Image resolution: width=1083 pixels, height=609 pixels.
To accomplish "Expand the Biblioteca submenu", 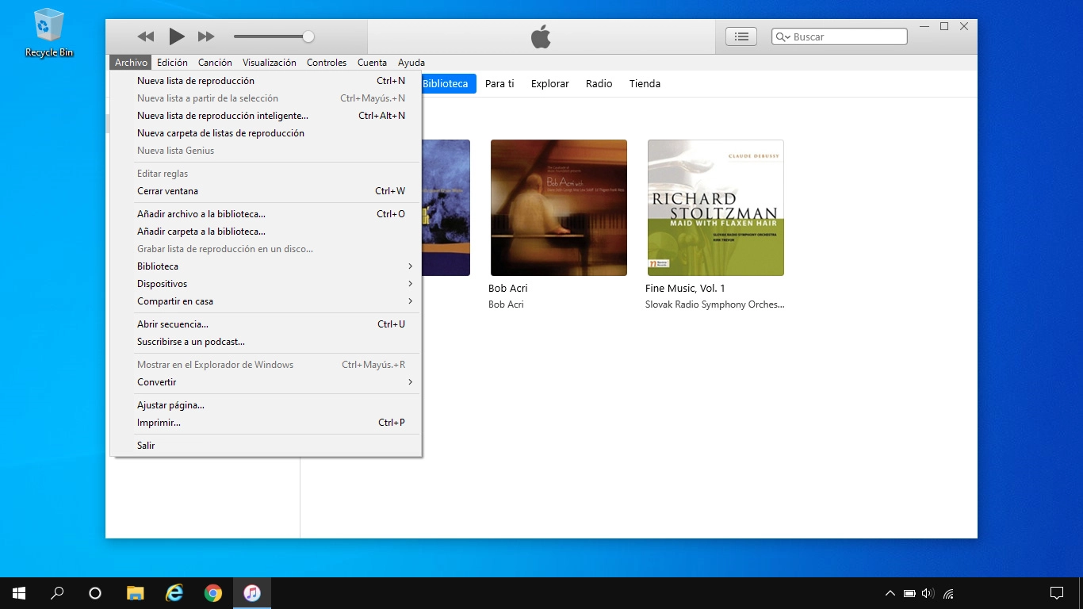I will 157,266.
